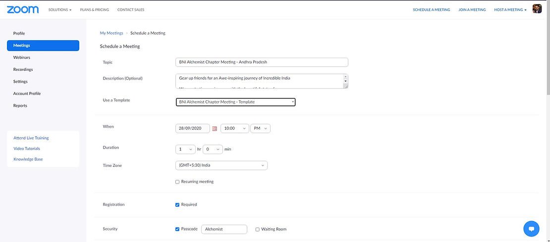Toggle the Passcode checkbox
Image resolution: width=550 pixels, height=242 pixels.
(x=177, y=229)
